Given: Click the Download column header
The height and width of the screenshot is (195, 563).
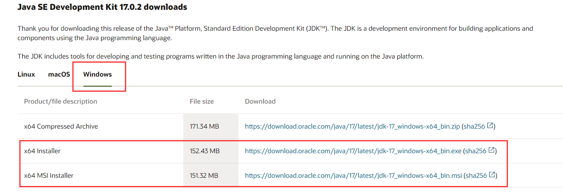Looking at the screenshot, I should [x=260, y=101].
